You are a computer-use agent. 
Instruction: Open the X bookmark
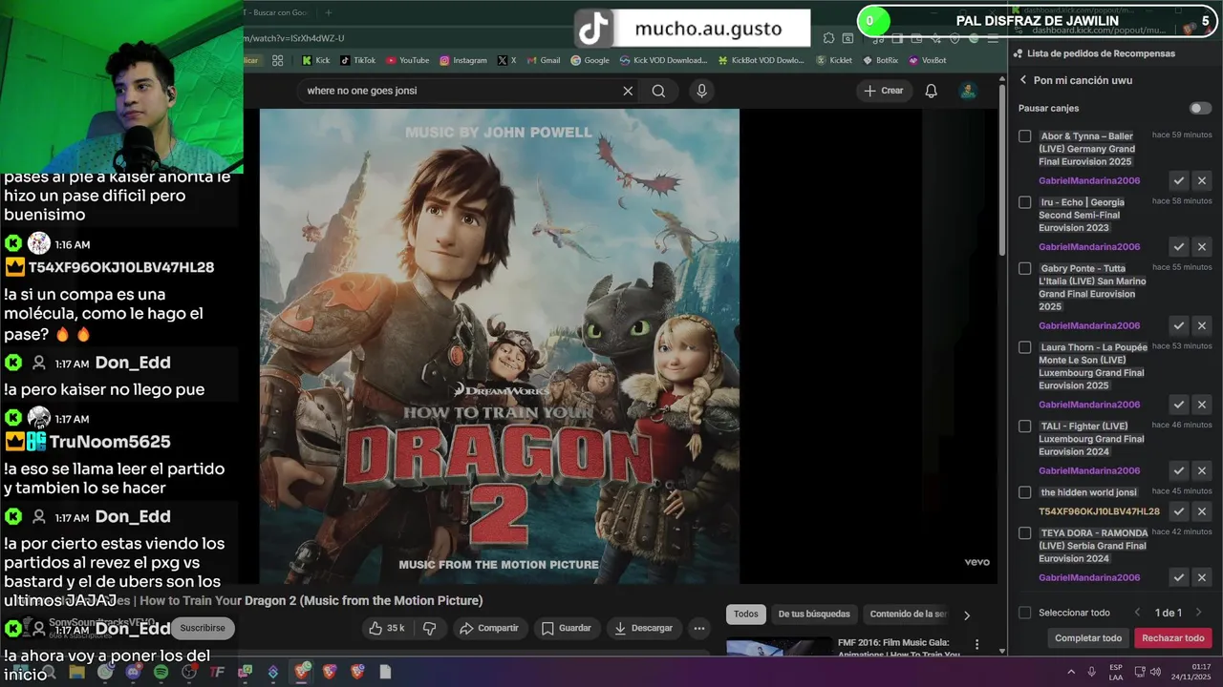tap(506, 60)
